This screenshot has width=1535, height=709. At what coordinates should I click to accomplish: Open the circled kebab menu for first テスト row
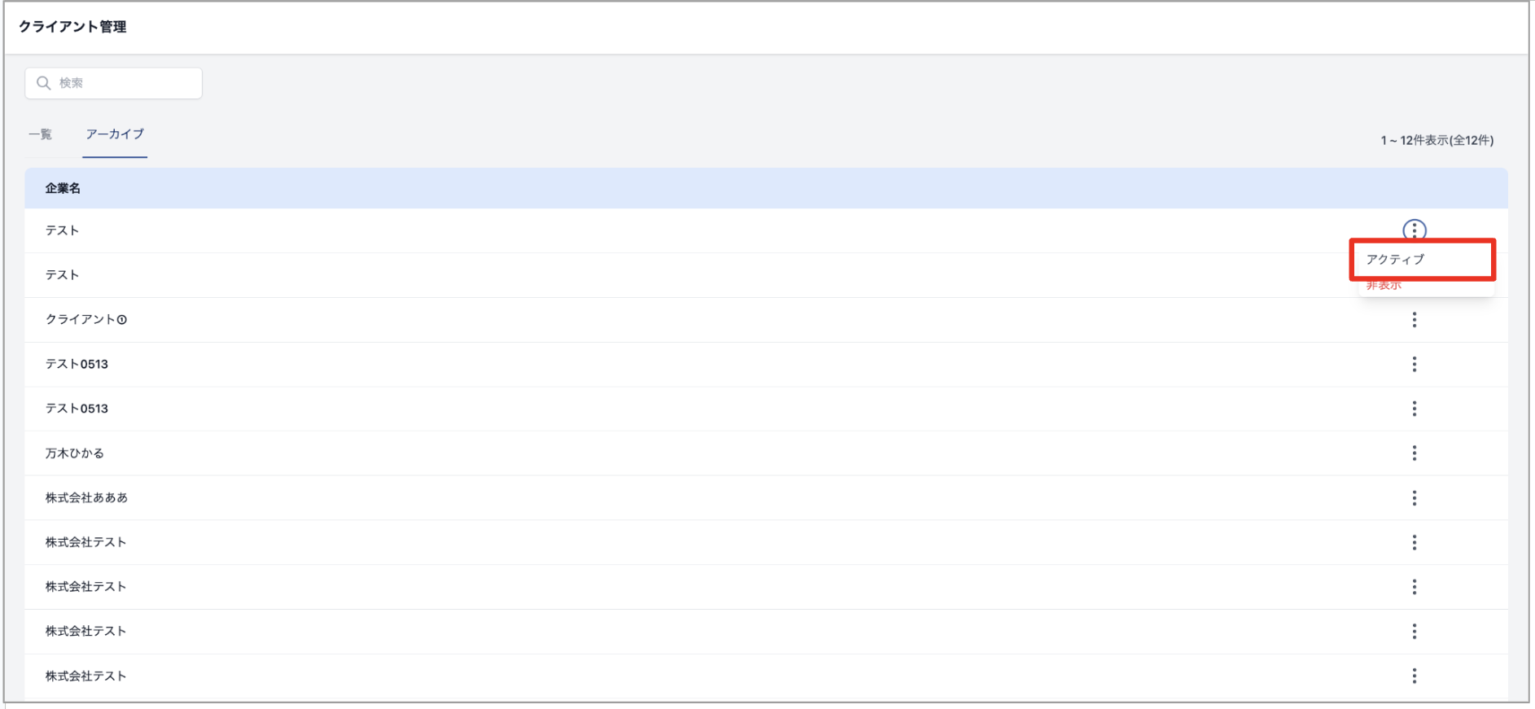[x=1414, y=230]
